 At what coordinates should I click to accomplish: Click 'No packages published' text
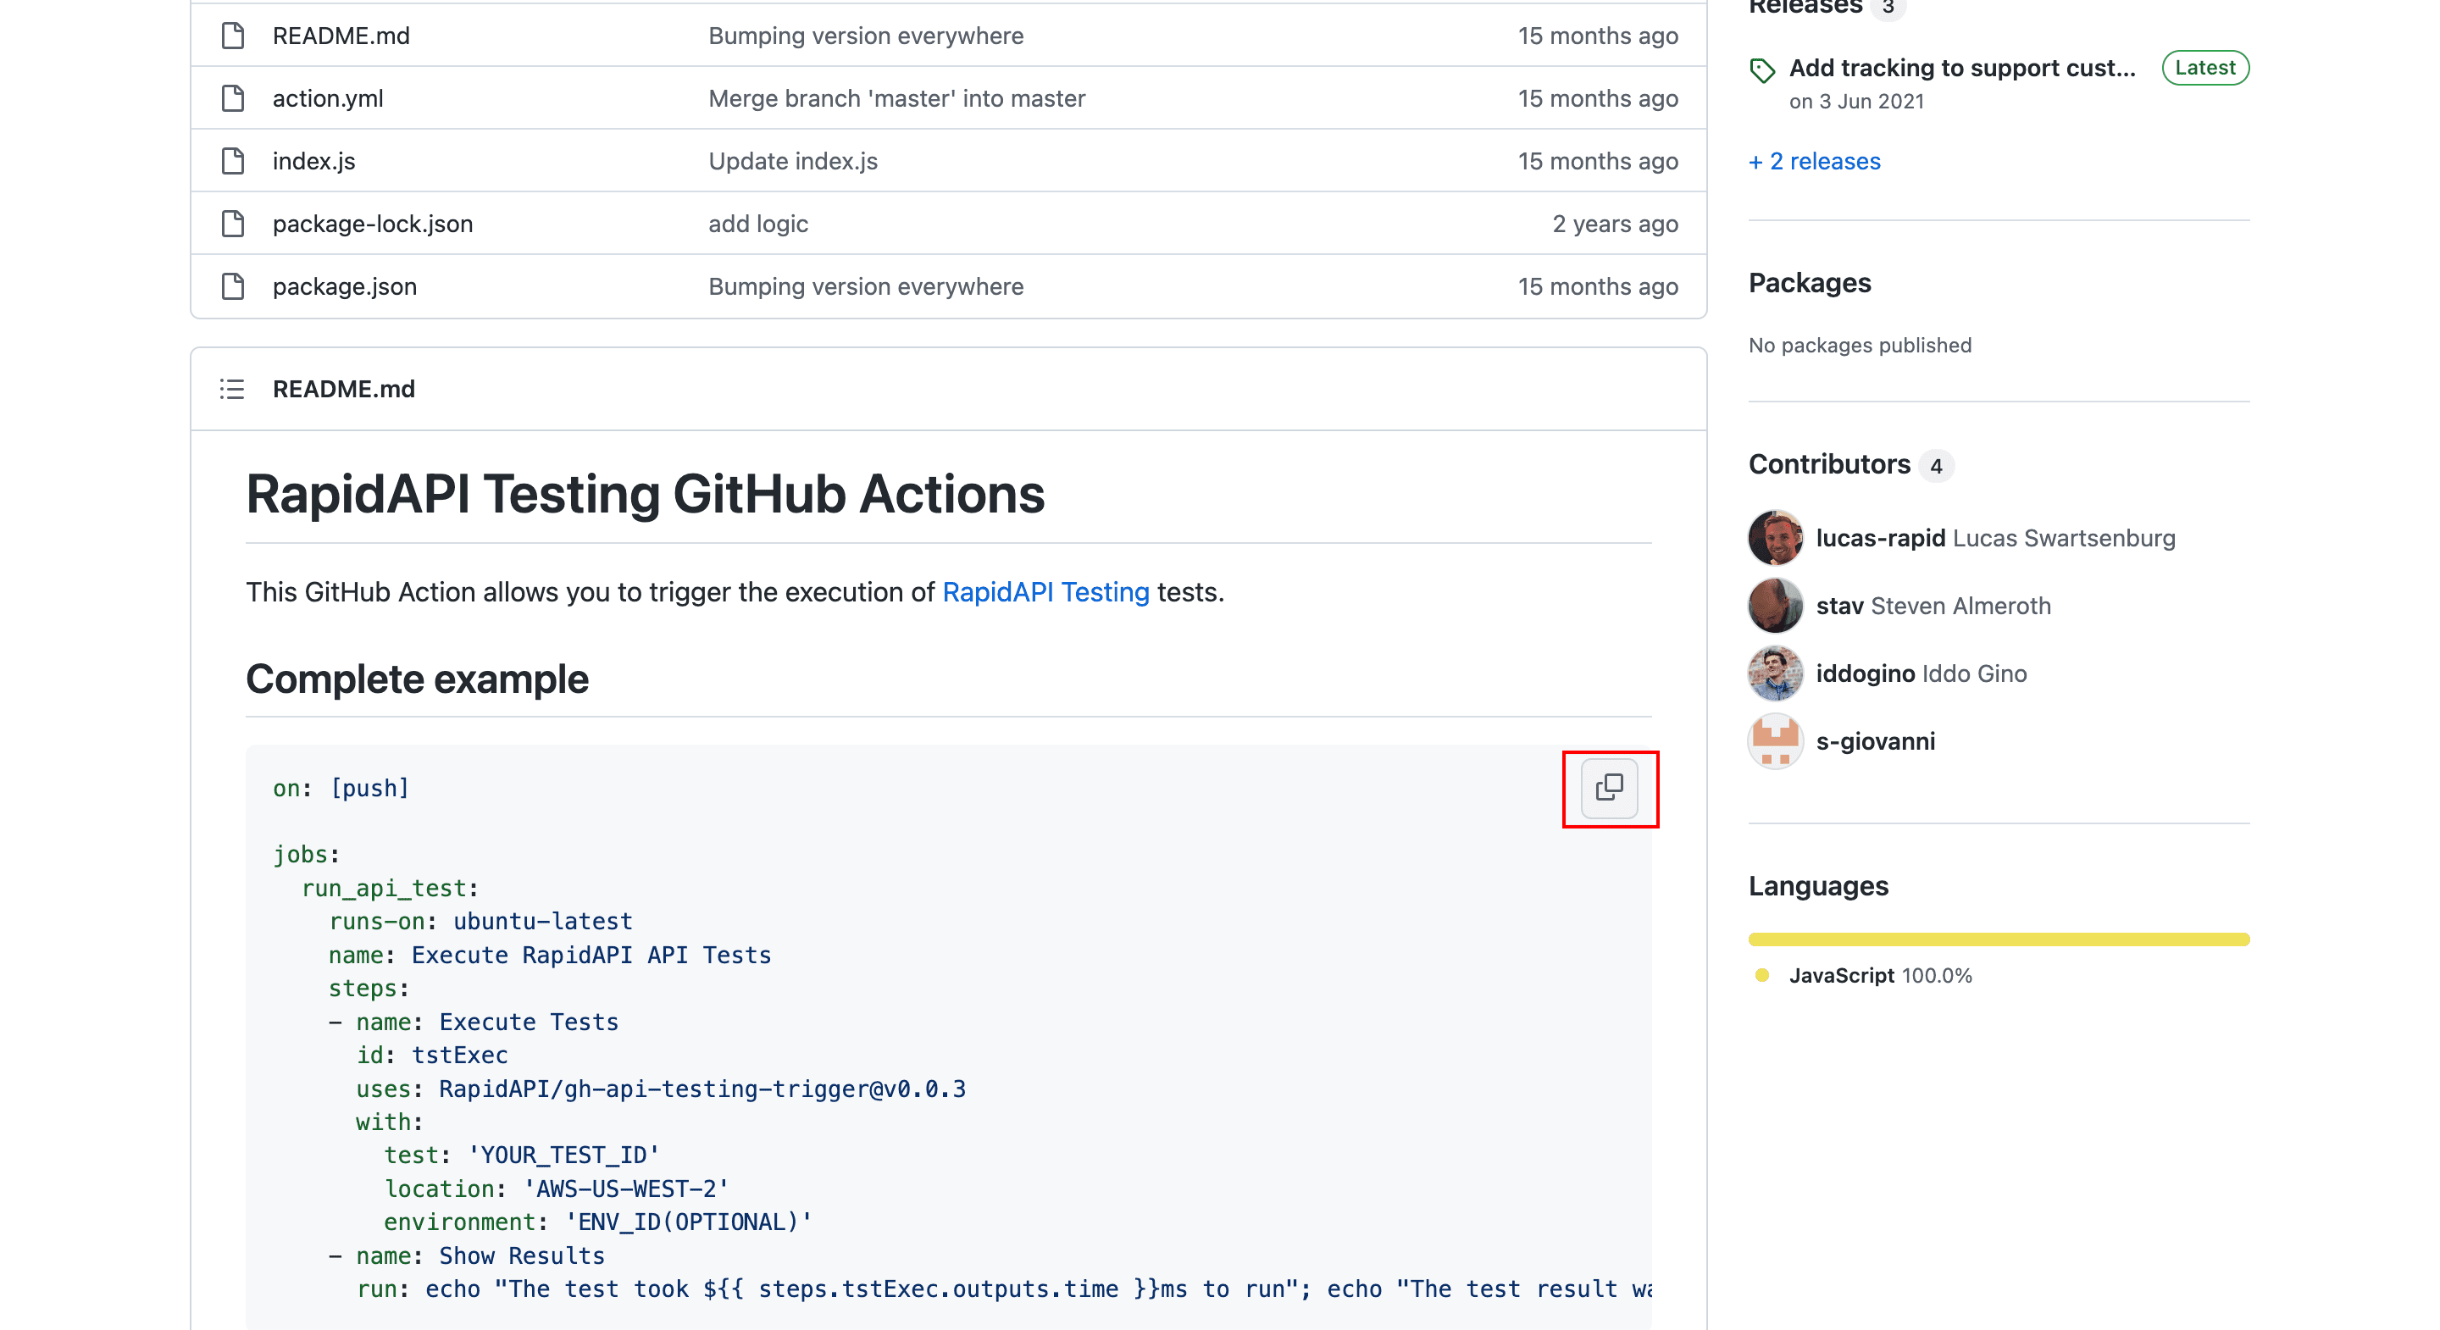(x=1860, y=346)
